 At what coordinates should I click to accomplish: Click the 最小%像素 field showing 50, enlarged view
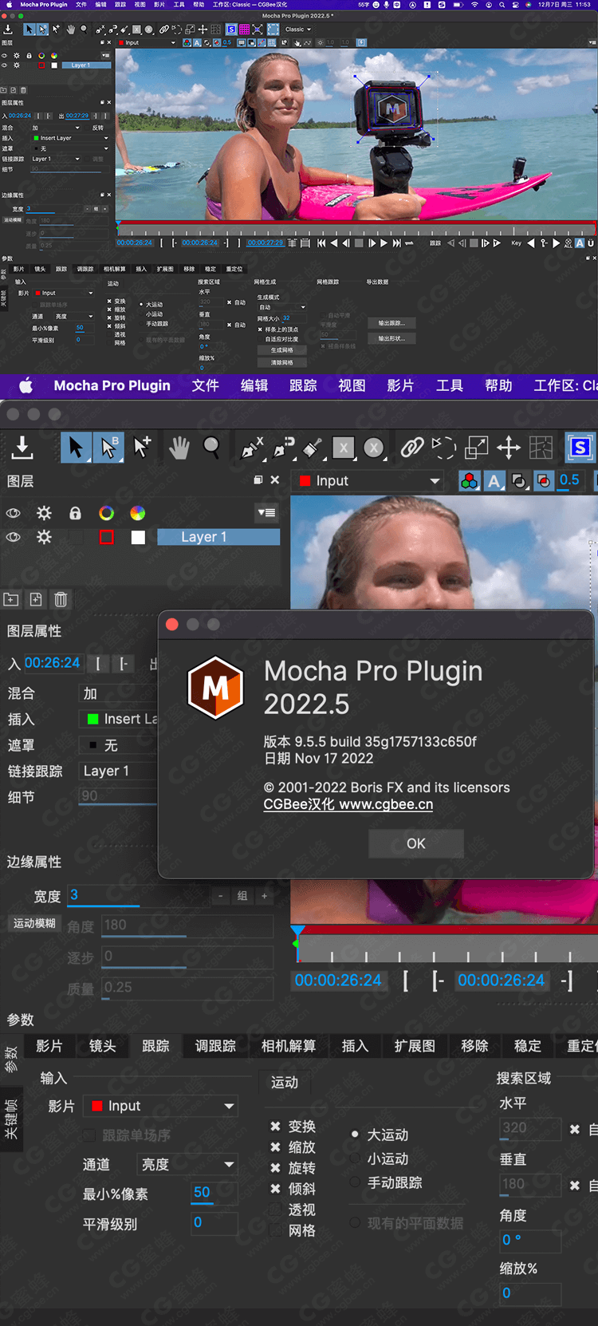tap(214, 1193)
